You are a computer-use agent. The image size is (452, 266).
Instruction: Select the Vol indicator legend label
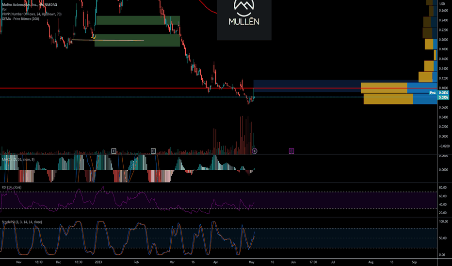(x=4, y=9)
